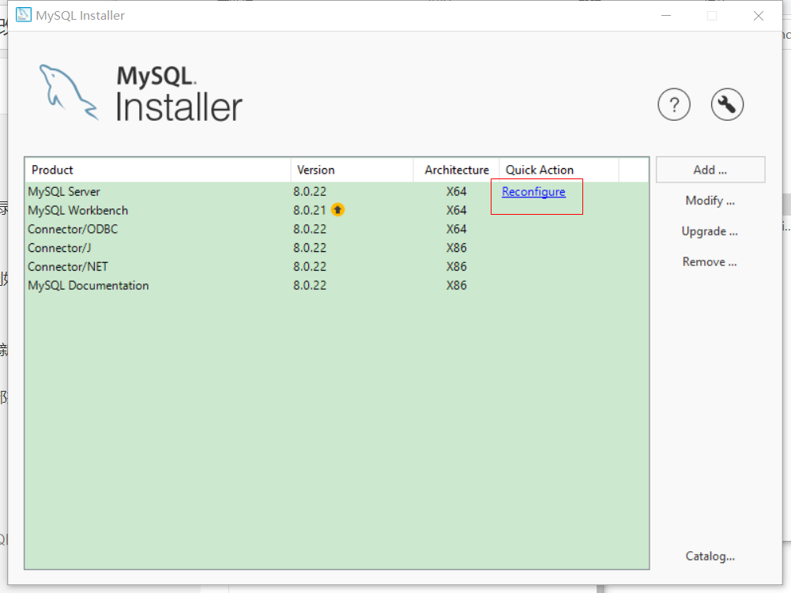This screenshot has height=593, width=791.
Task: Click the Quick Action column header
Action: [540, 169]
